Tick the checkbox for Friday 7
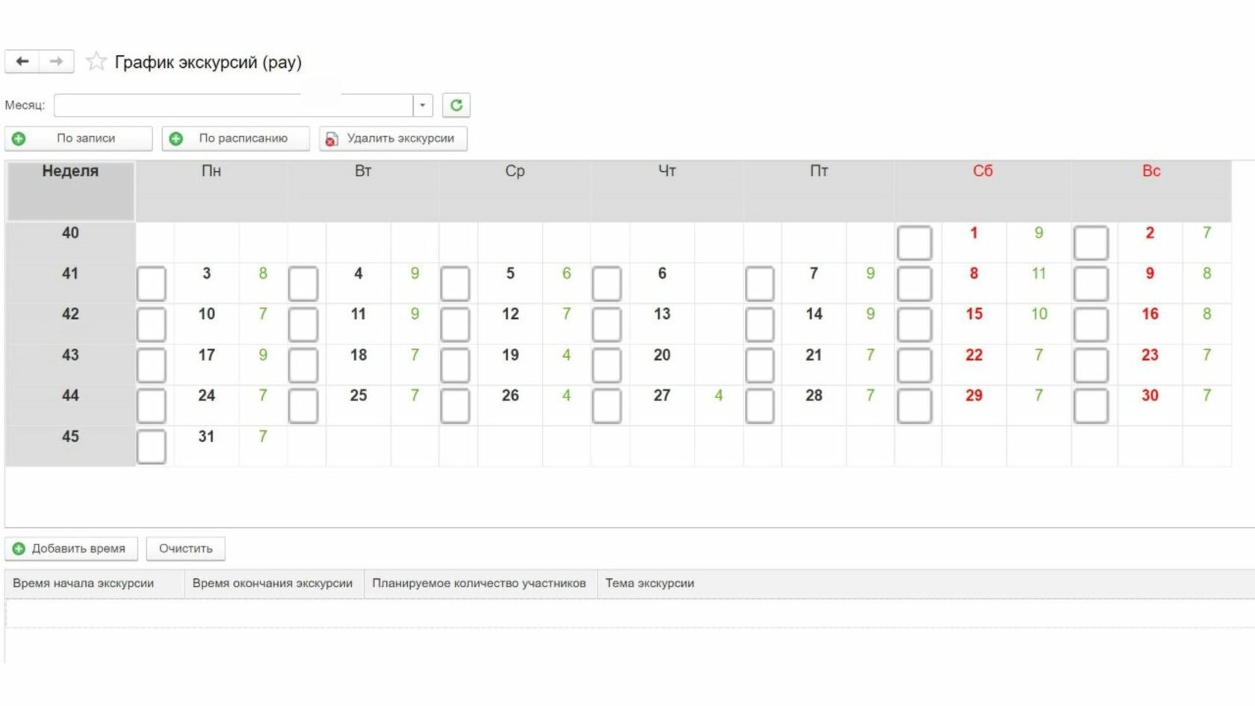This screenshot has width=1255, height=706. [x=760, y=284]
